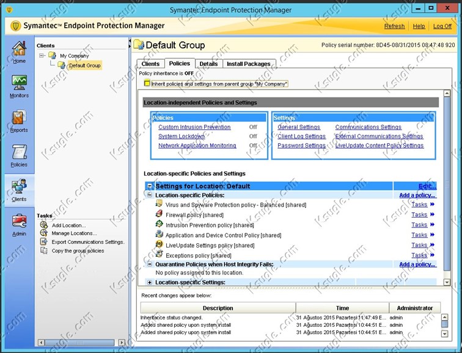This screenshot has height=353, width=462.
Task: Sort by the Time column header
Action: coord(342,308)
